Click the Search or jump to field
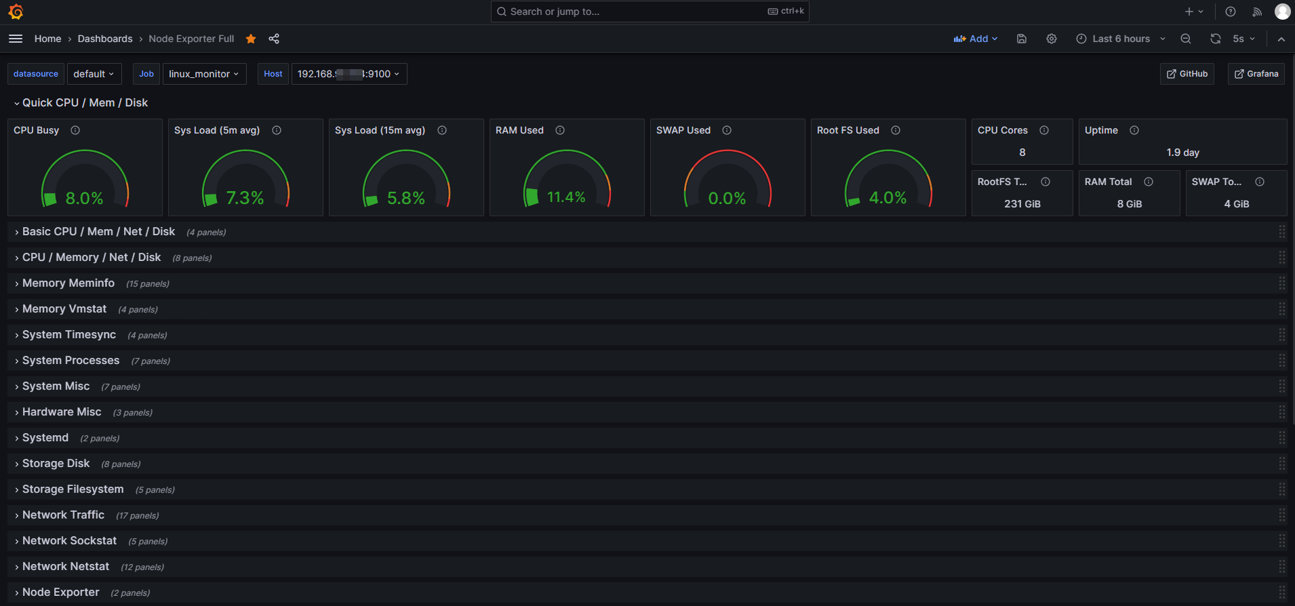Screen dimensions: 1295x606 pos(650,12)
